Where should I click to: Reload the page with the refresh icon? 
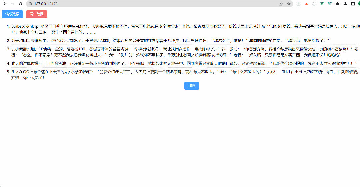pos(21,4)
